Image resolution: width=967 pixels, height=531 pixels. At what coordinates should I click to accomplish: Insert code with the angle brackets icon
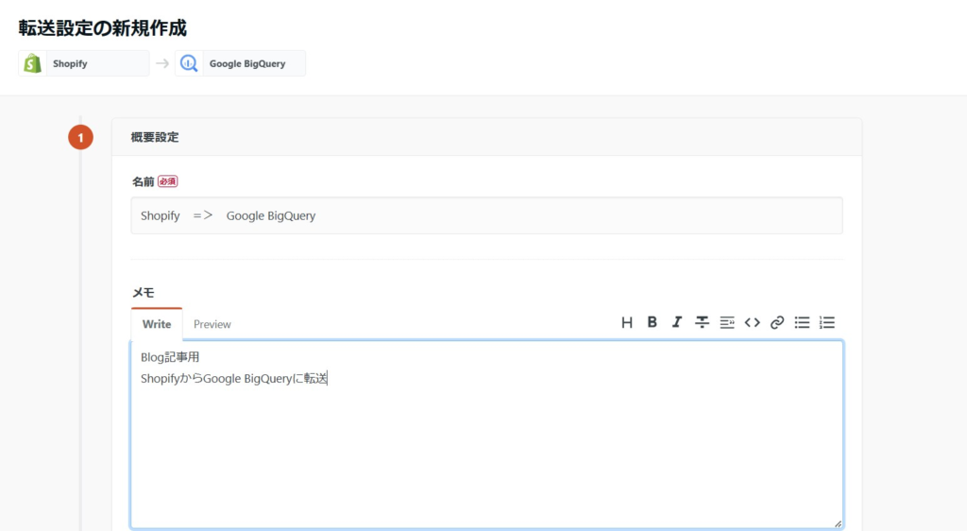(752, 322)
